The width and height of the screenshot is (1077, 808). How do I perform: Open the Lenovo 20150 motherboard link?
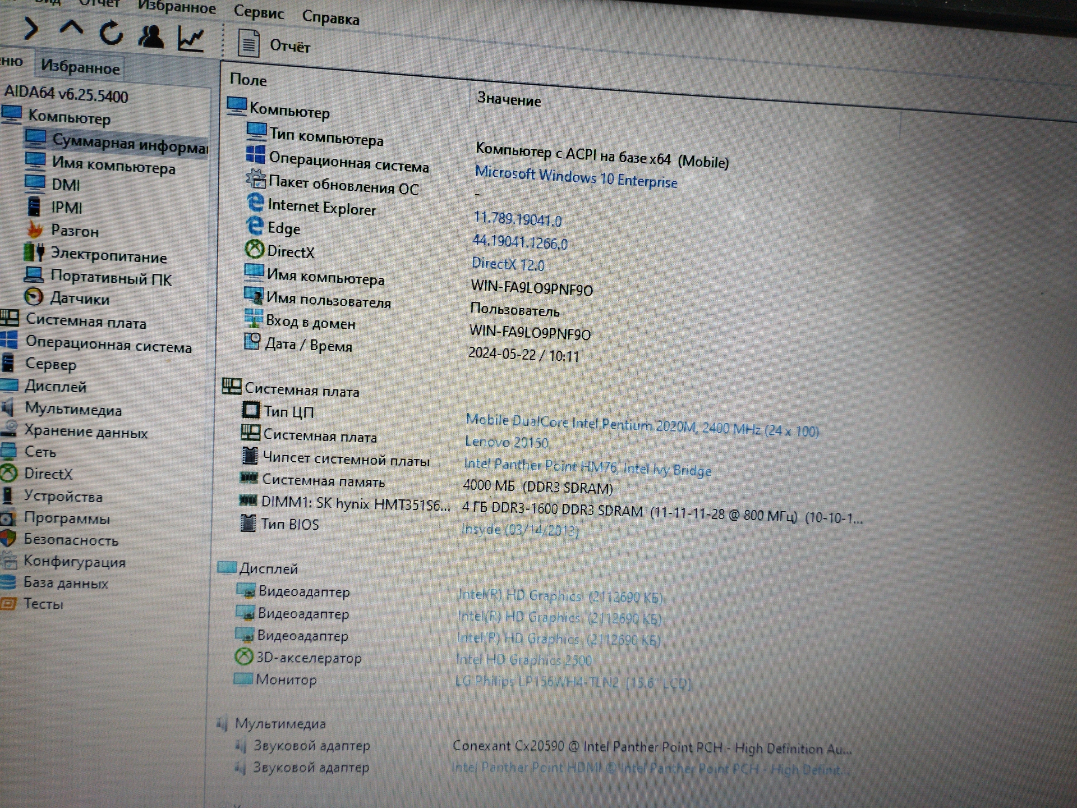[x=507, y=442]
